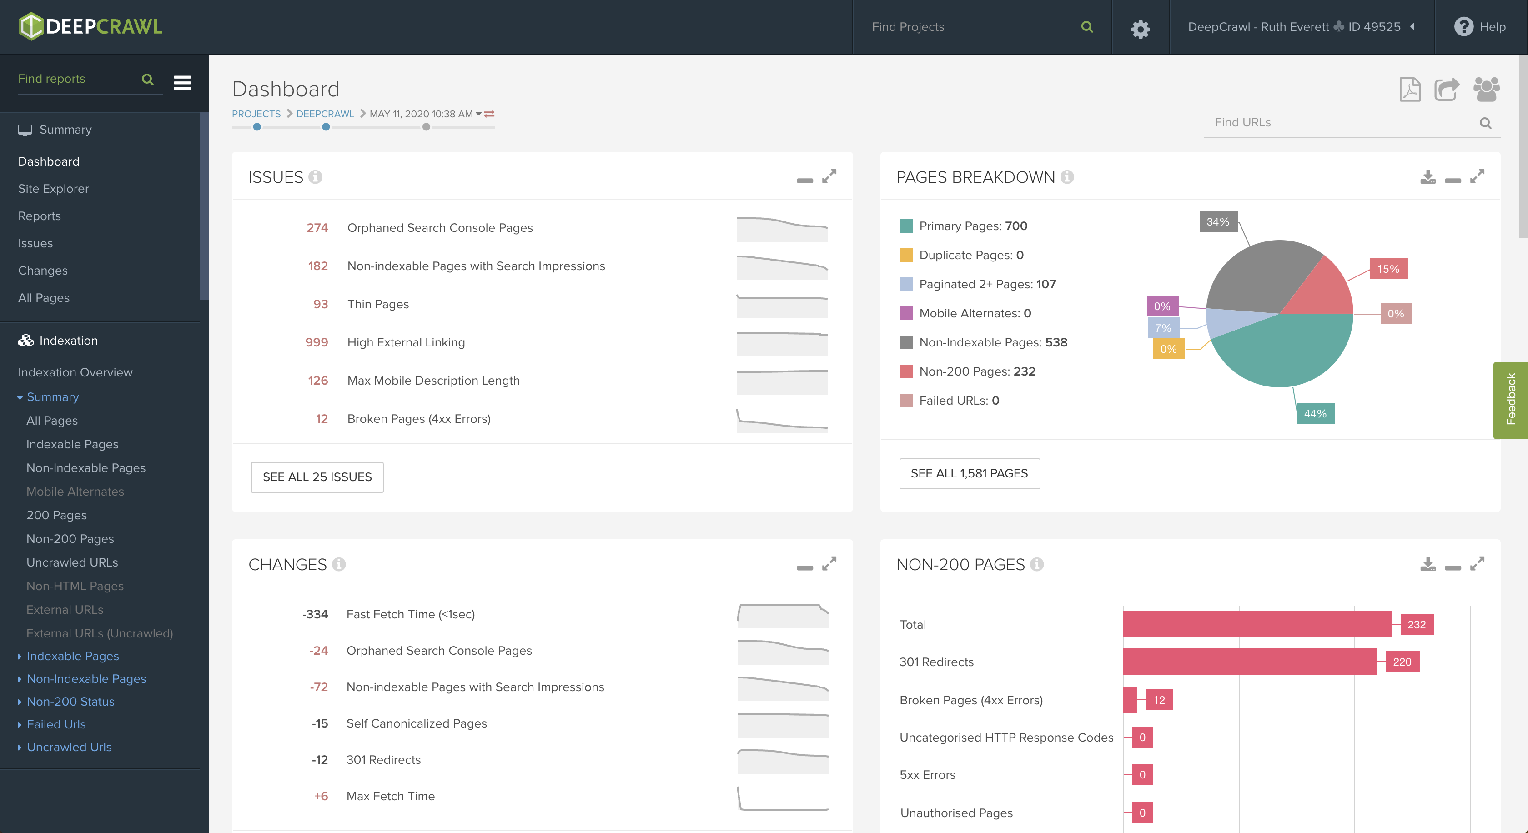
Task: Expand Indexable Pages tree section
Action: click(72, 656)
